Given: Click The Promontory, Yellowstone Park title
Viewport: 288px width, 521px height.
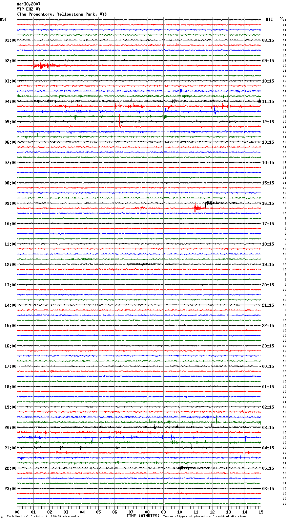Looking at the screenshot, I should click(x=62, y=14).
